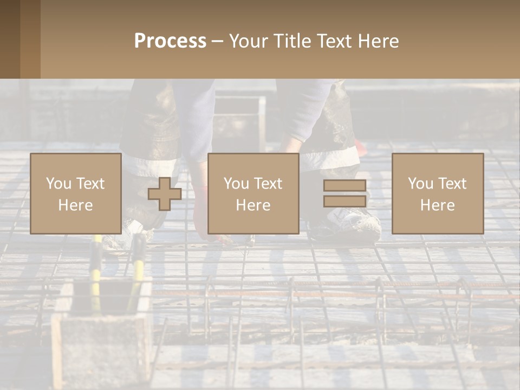Click 'Your Title Text Here' in the title

pyautogui.click(x=314, y=41)
